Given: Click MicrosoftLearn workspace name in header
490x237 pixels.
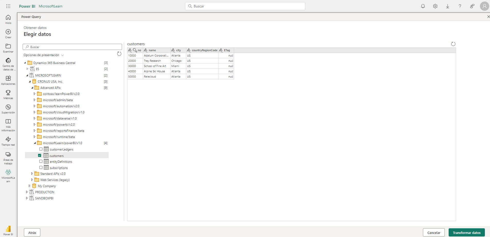Looking at the screenshot, I should (51, 6).
